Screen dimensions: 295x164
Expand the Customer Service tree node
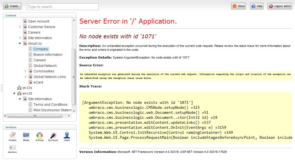tap(20, 27)
